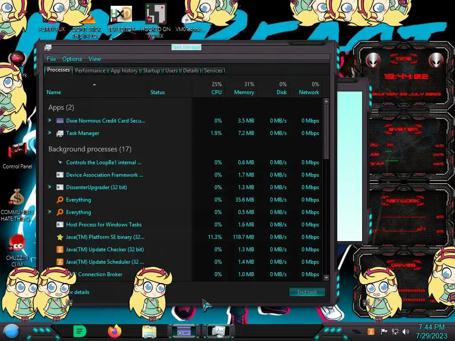Click the 118.7 MB memory value

(243, 237)
